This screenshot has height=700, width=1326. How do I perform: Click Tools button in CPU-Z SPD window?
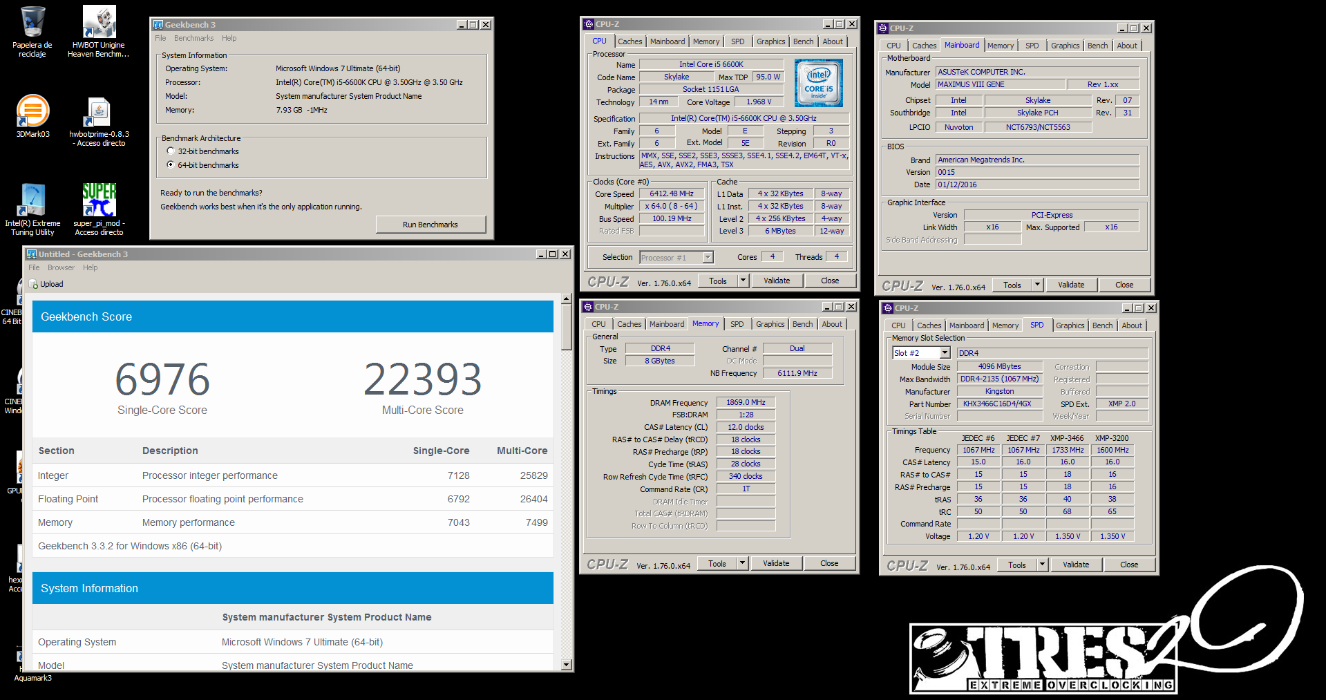pyautogui.click(x=1017, y=565)
